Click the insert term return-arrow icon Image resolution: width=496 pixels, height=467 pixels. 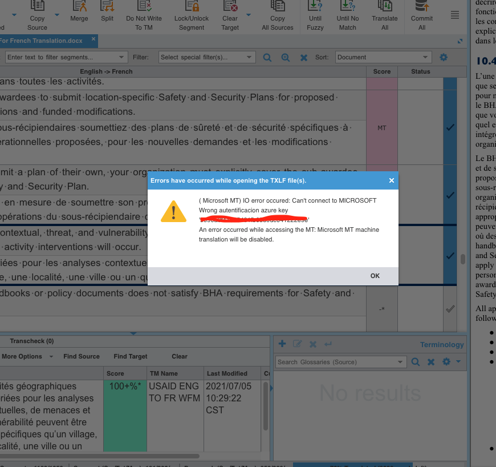(328, 344)
